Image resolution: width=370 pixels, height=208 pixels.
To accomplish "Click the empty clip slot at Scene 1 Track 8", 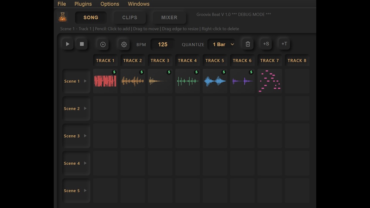I will coord(297,81).
